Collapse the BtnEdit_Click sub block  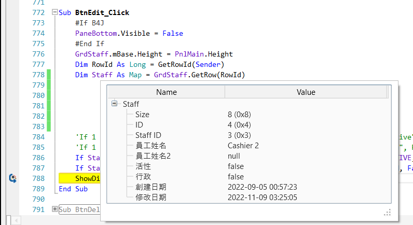[x=56, y=12]
